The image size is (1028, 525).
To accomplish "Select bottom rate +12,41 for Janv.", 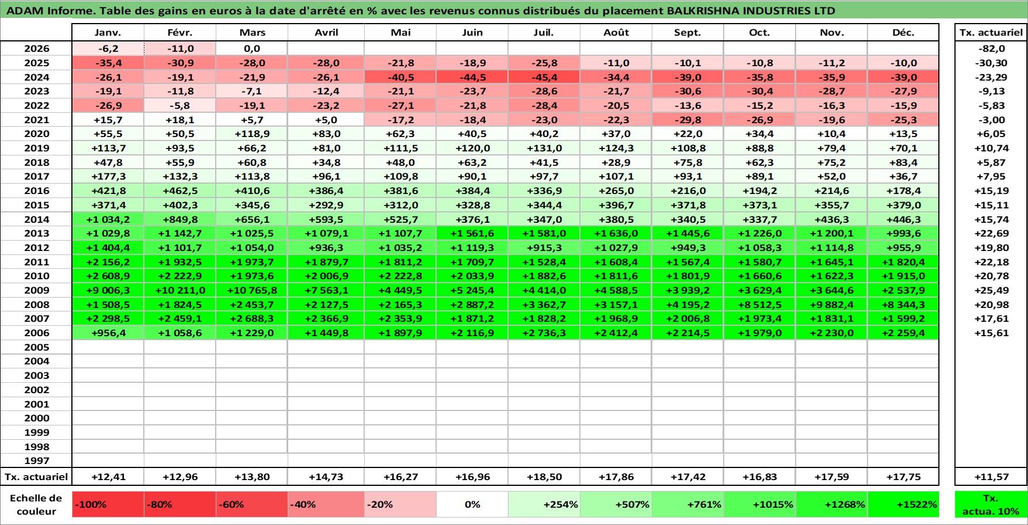I will point(108,477).
